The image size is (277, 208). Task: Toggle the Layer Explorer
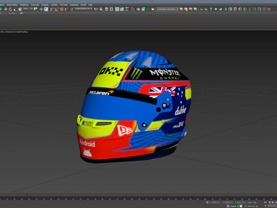point(111,9)
